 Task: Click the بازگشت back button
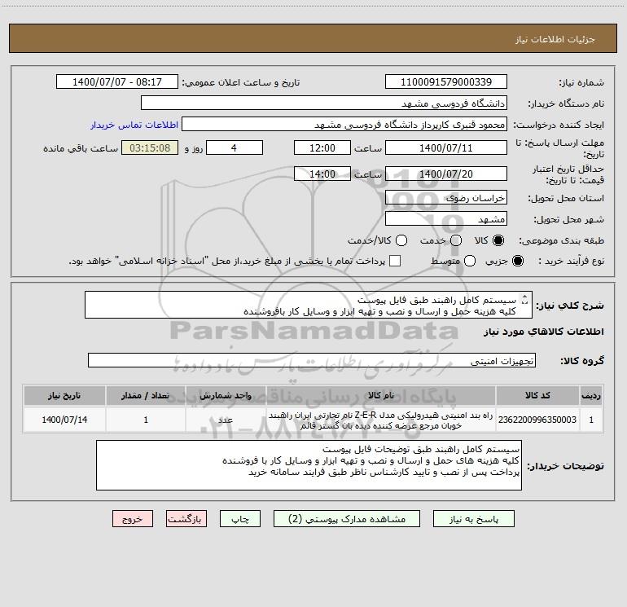click(186, 519)
